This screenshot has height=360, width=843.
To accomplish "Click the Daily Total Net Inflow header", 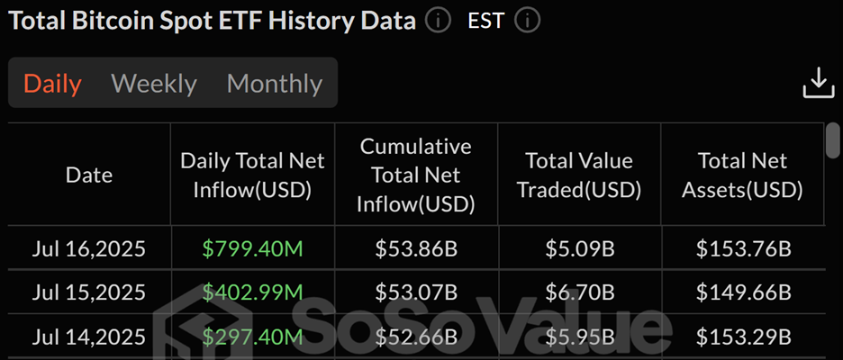I will point(253,175).
